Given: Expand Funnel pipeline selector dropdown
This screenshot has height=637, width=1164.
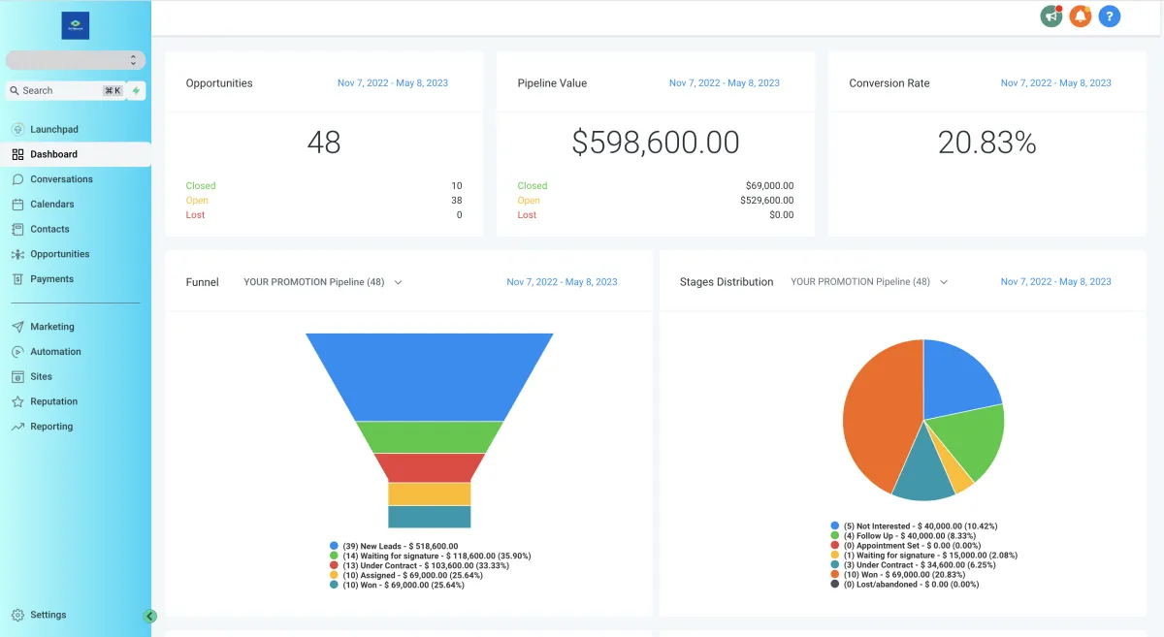Looking at the screenshot, I should [323, 282].
